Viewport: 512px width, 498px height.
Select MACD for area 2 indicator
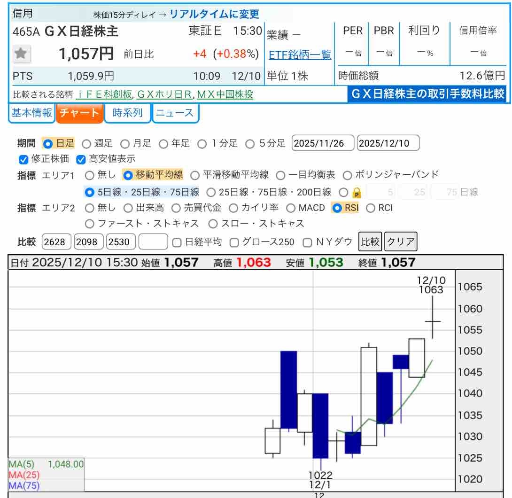(290, 208)
